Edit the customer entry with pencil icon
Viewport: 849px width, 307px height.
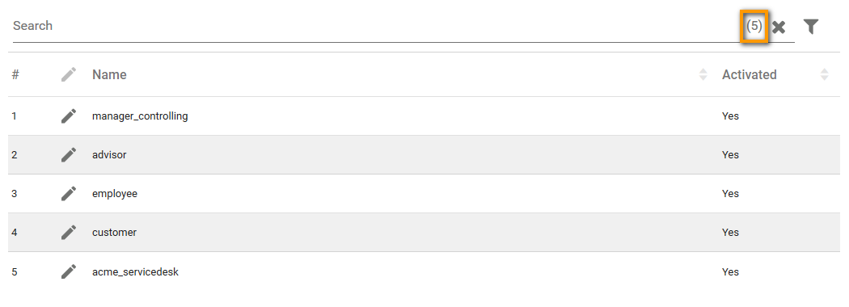point(69,233)
